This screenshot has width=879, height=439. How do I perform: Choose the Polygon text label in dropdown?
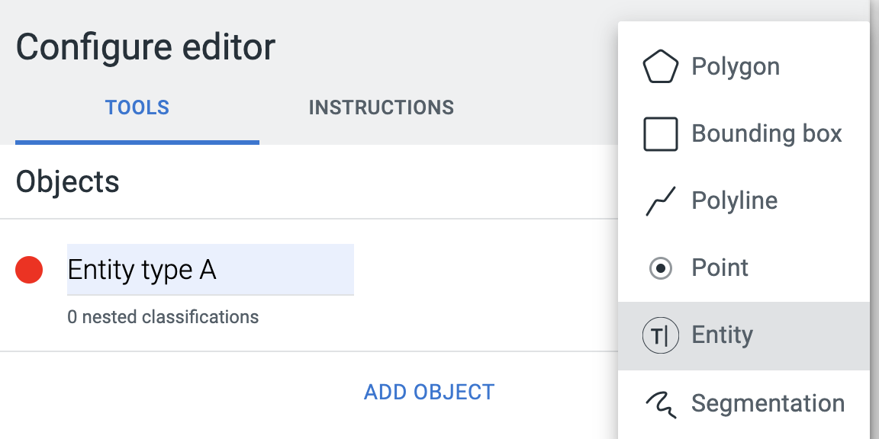point(736,66)
